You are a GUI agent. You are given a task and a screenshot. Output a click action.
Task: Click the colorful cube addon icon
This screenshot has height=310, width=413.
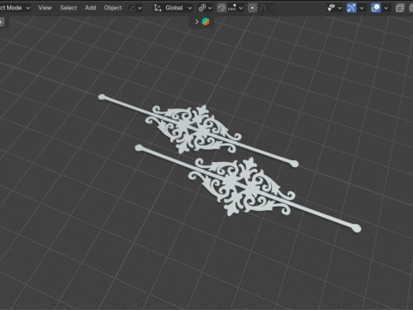(x=206, y=22)
